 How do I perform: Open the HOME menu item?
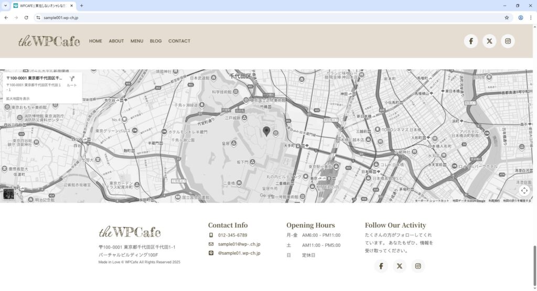[x=95, y=41]
